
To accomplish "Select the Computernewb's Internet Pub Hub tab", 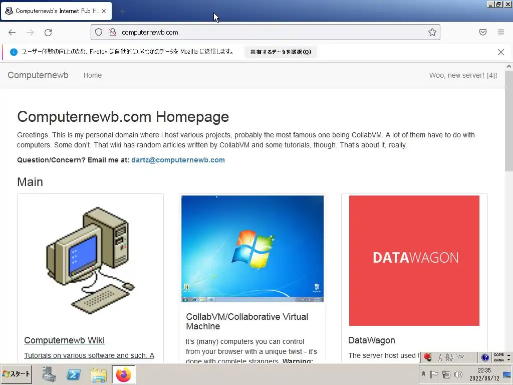I will coord(56,11).
